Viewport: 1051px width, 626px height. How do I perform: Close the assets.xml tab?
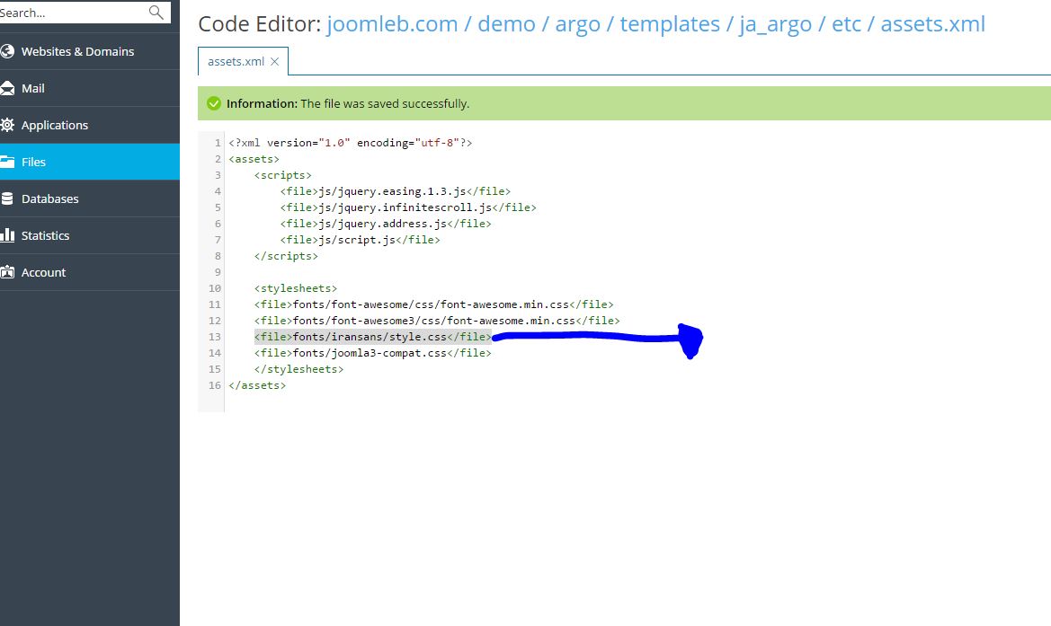(275, 62)
